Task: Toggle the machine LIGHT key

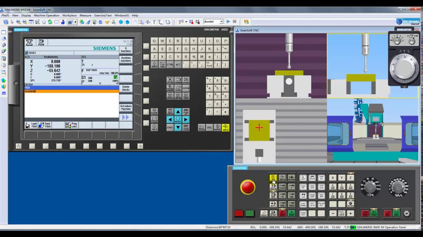Action: (x=303, y=178)
